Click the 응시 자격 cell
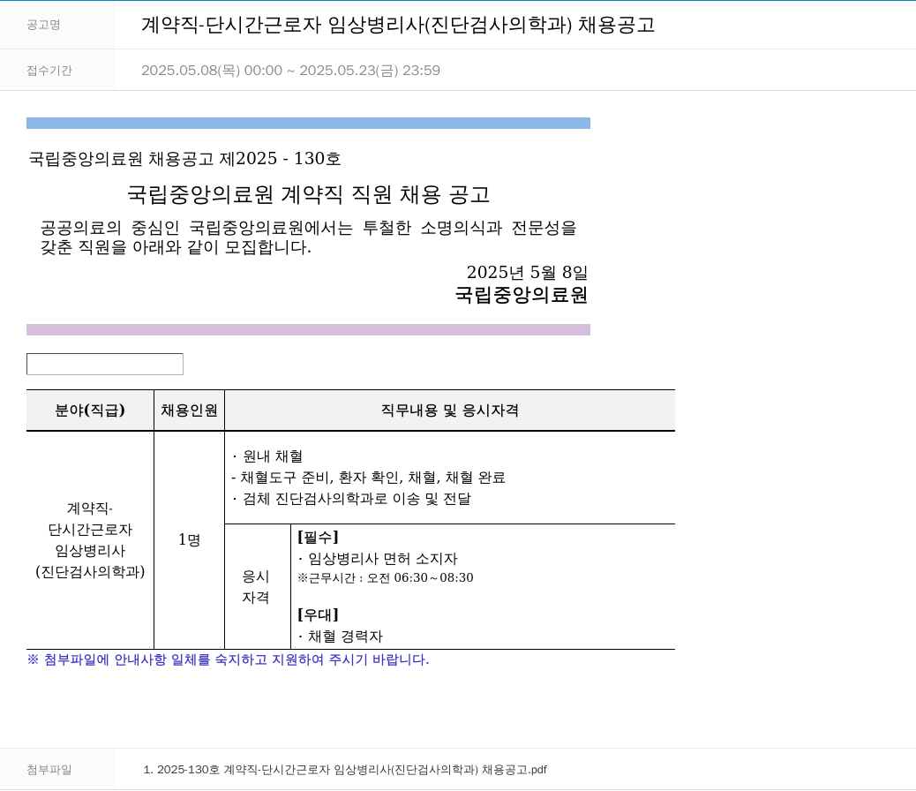The width and height of the screenshot is (916, 791). click(256, 586)
